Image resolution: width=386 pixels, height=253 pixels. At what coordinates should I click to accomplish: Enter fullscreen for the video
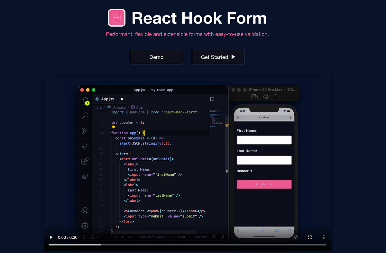tap(310, 237)
